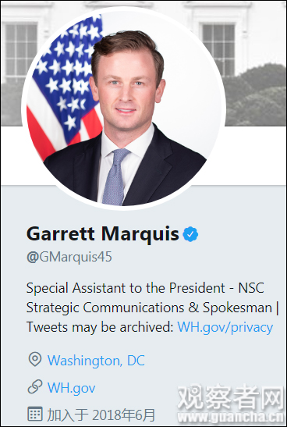
Task: Click the location pin icon
Action: (x=35, y=359)
